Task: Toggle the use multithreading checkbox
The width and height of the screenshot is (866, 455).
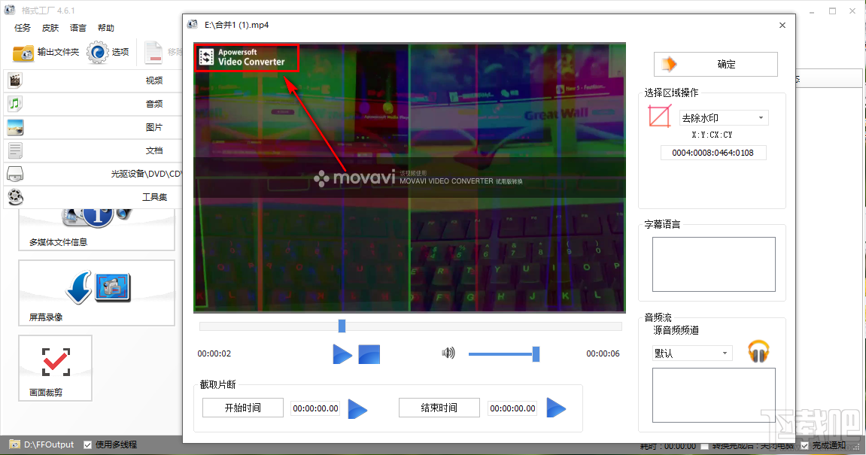Action: point(87,444)
